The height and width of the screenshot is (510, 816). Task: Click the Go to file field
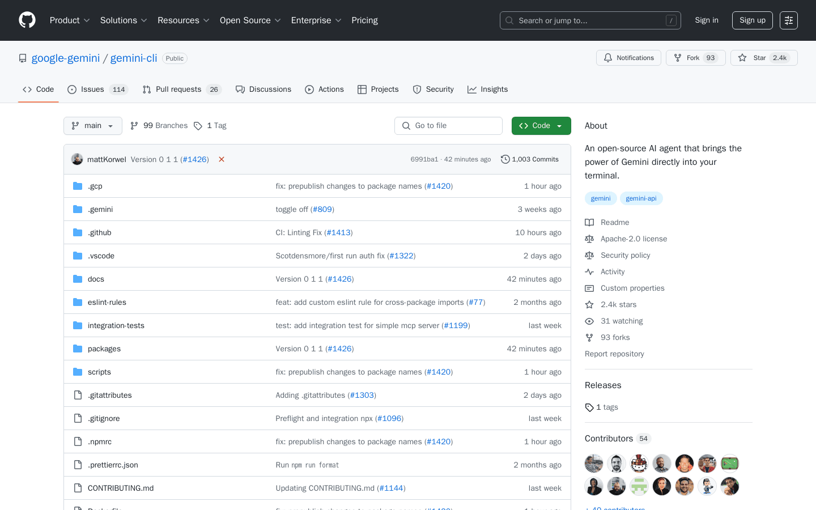pos(448,125)
